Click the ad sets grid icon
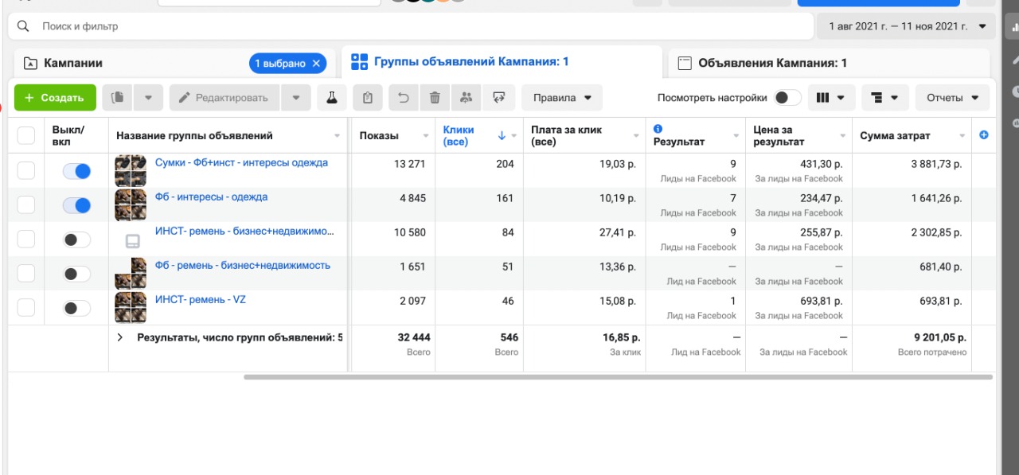The height and width of the screenshot is (475, 1019). 359,62
